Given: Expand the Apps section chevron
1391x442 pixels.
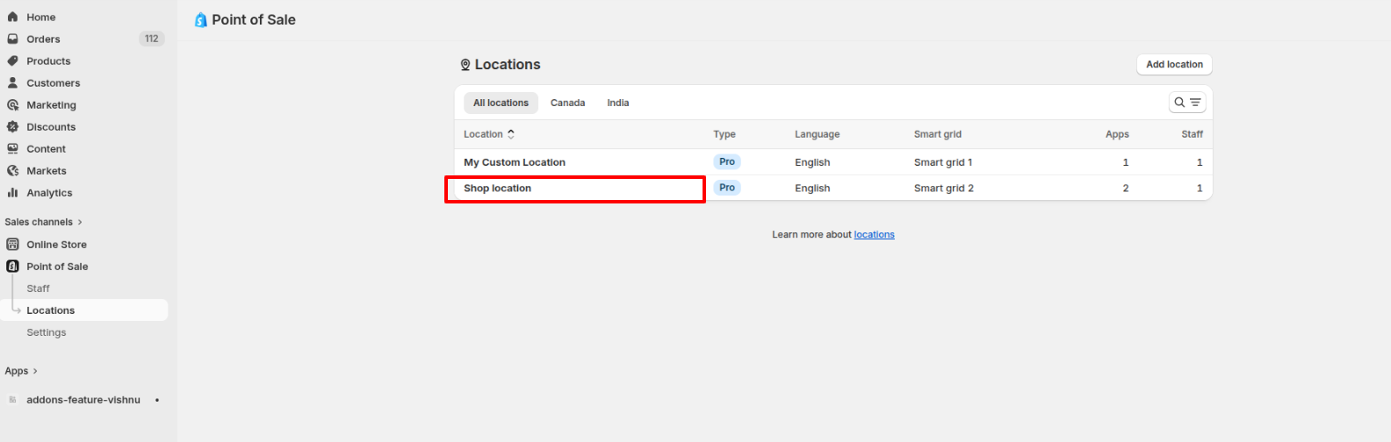Looking at the screenshot, I should tap(35, 371).
